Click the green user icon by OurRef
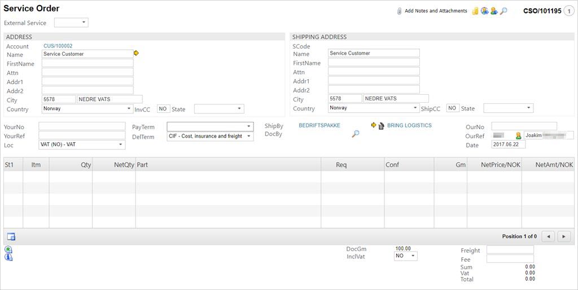The height and width of the screenshot is (290, 578). click(518, 135)
